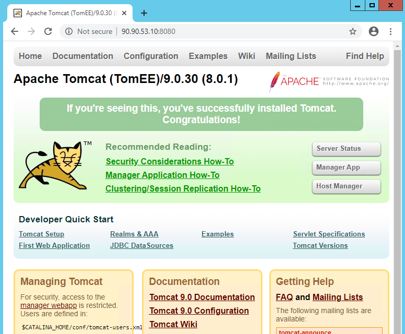The height and width of the screenshot is (334, 405).
Task: Go back with the browser back arrow
Action: coord(15,31)
